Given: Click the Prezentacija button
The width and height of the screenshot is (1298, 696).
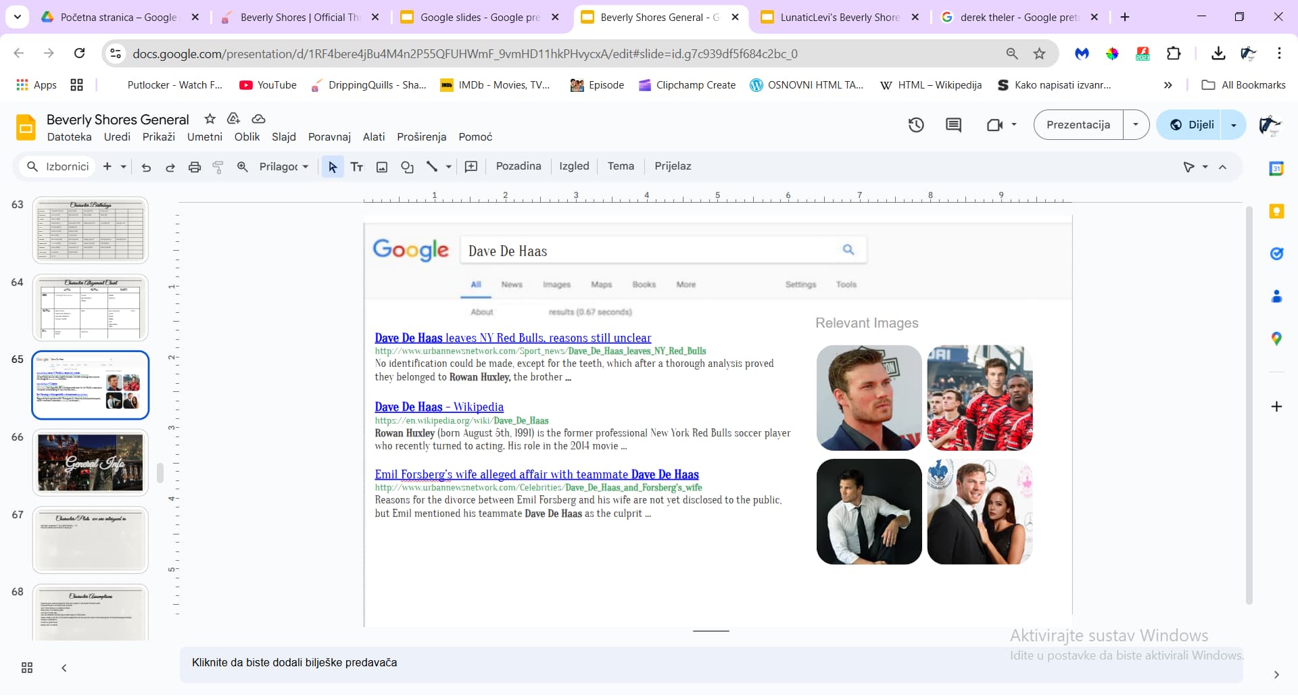Looking at the screenshot, I should pyautogui.click(x=1078, y=125).
